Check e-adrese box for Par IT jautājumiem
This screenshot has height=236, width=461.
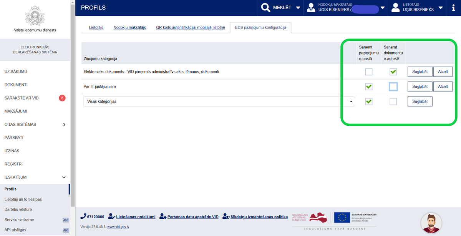[x=393, y=86]
